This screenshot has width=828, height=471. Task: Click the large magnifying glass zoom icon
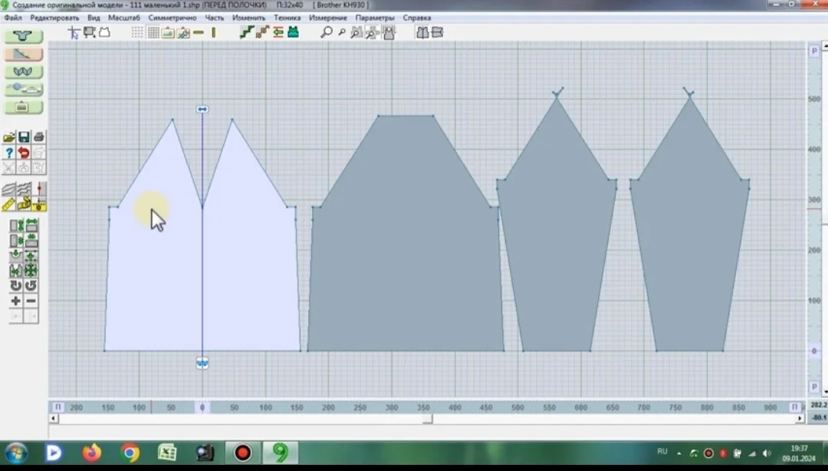327,33
